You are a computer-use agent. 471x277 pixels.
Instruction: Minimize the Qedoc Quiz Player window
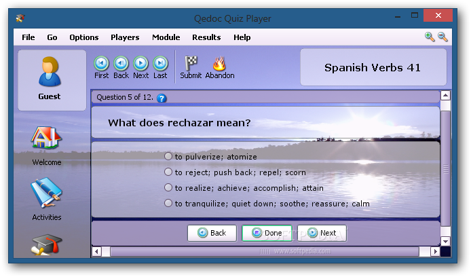tap(398, 16)
